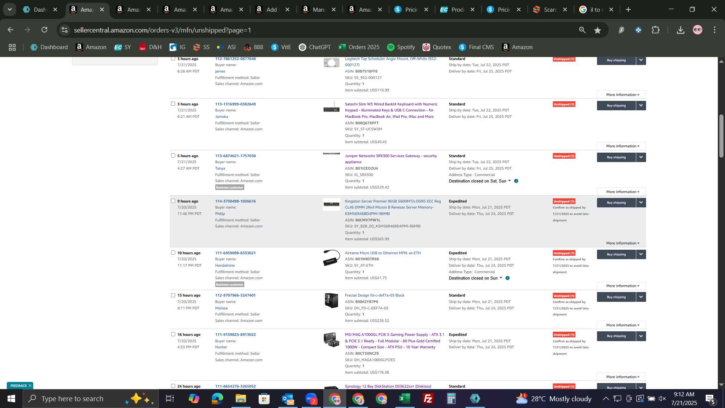Open Spotify bookmark

pos(401,47)
